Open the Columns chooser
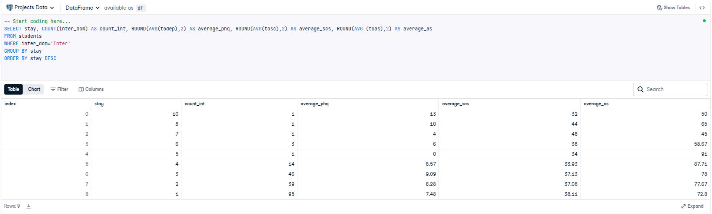This screenshot has width=712, height=214. (x=91, y=89)
